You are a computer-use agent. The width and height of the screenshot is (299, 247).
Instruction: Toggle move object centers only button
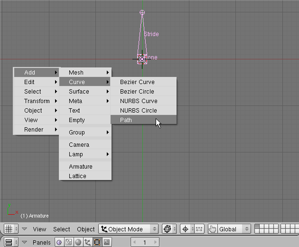[199, 229]
